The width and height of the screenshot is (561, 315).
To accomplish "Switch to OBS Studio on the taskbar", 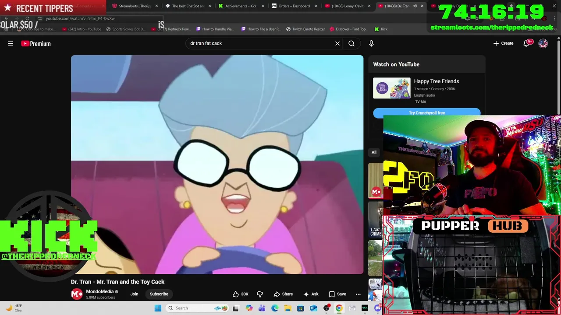I will [327, 308].
